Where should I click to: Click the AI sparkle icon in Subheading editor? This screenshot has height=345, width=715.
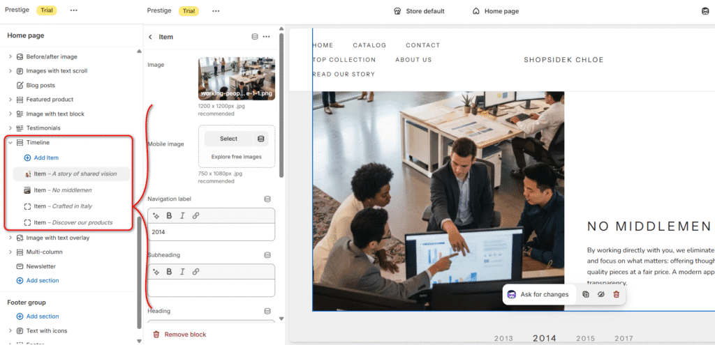tap(156, 272)
